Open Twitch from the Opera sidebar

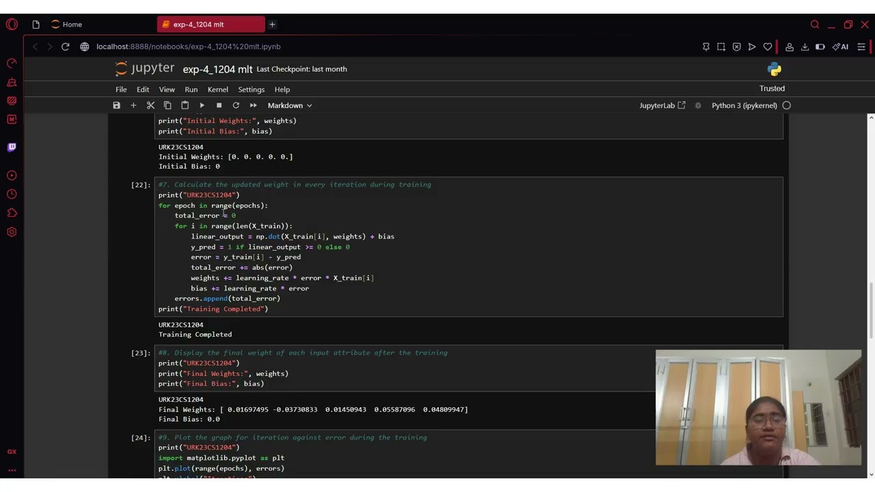tap(12, 147)
